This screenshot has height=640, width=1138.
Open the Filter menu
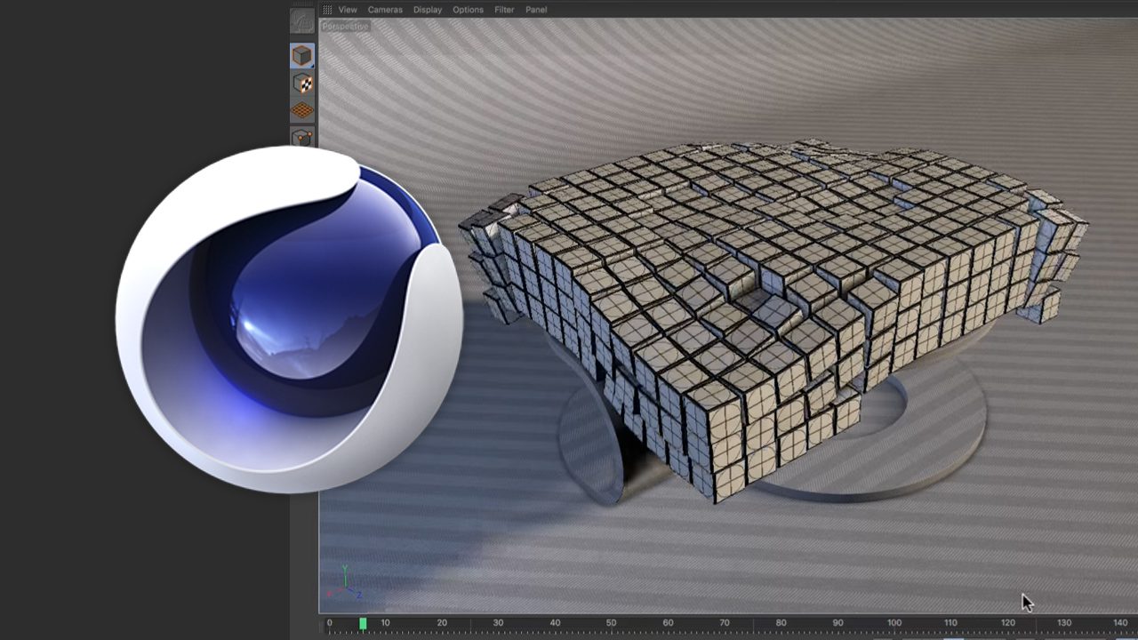[x=504, y=10]
